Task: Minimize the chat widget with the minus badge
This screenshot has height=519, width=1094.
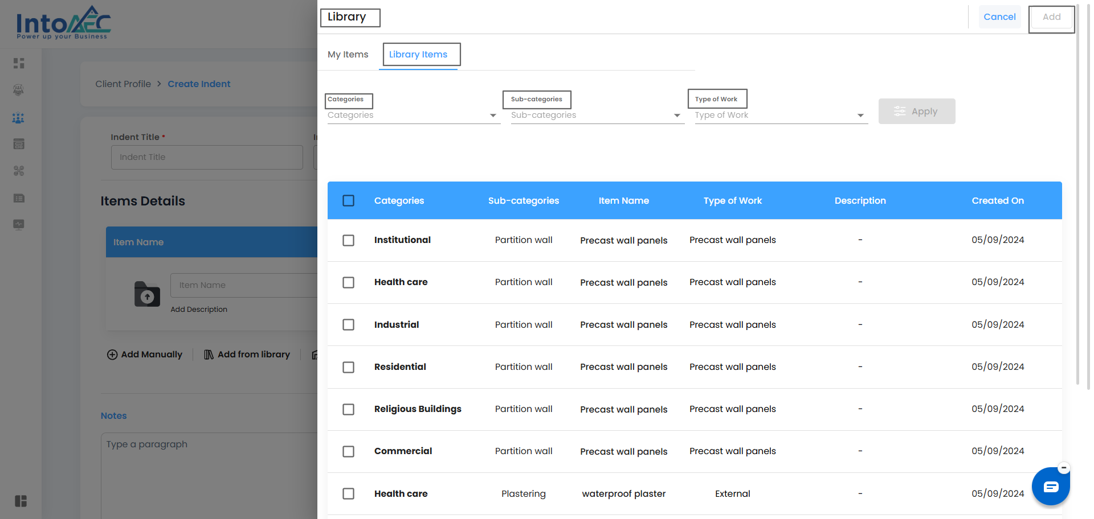Action: click(1064, 468)
